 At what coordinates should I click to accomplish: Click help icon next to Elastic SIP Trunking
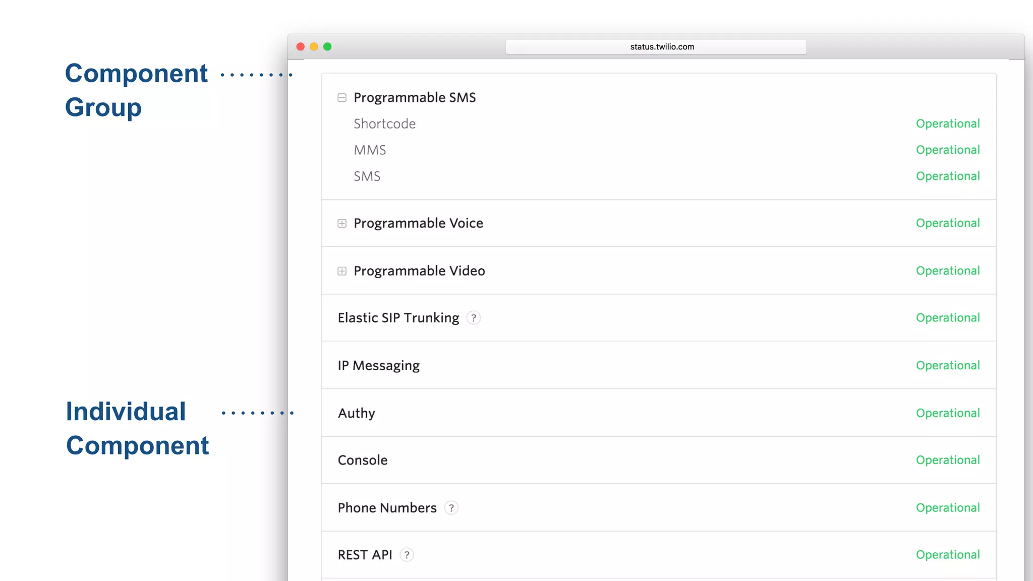(x=473, y=318)
